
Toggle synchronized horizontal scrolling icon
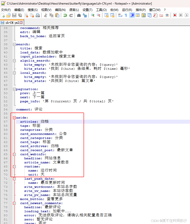(x=112, y=15)
